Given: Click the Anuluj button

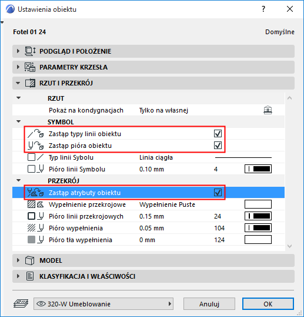Looking at the screenshot, I should coord(209,303).
